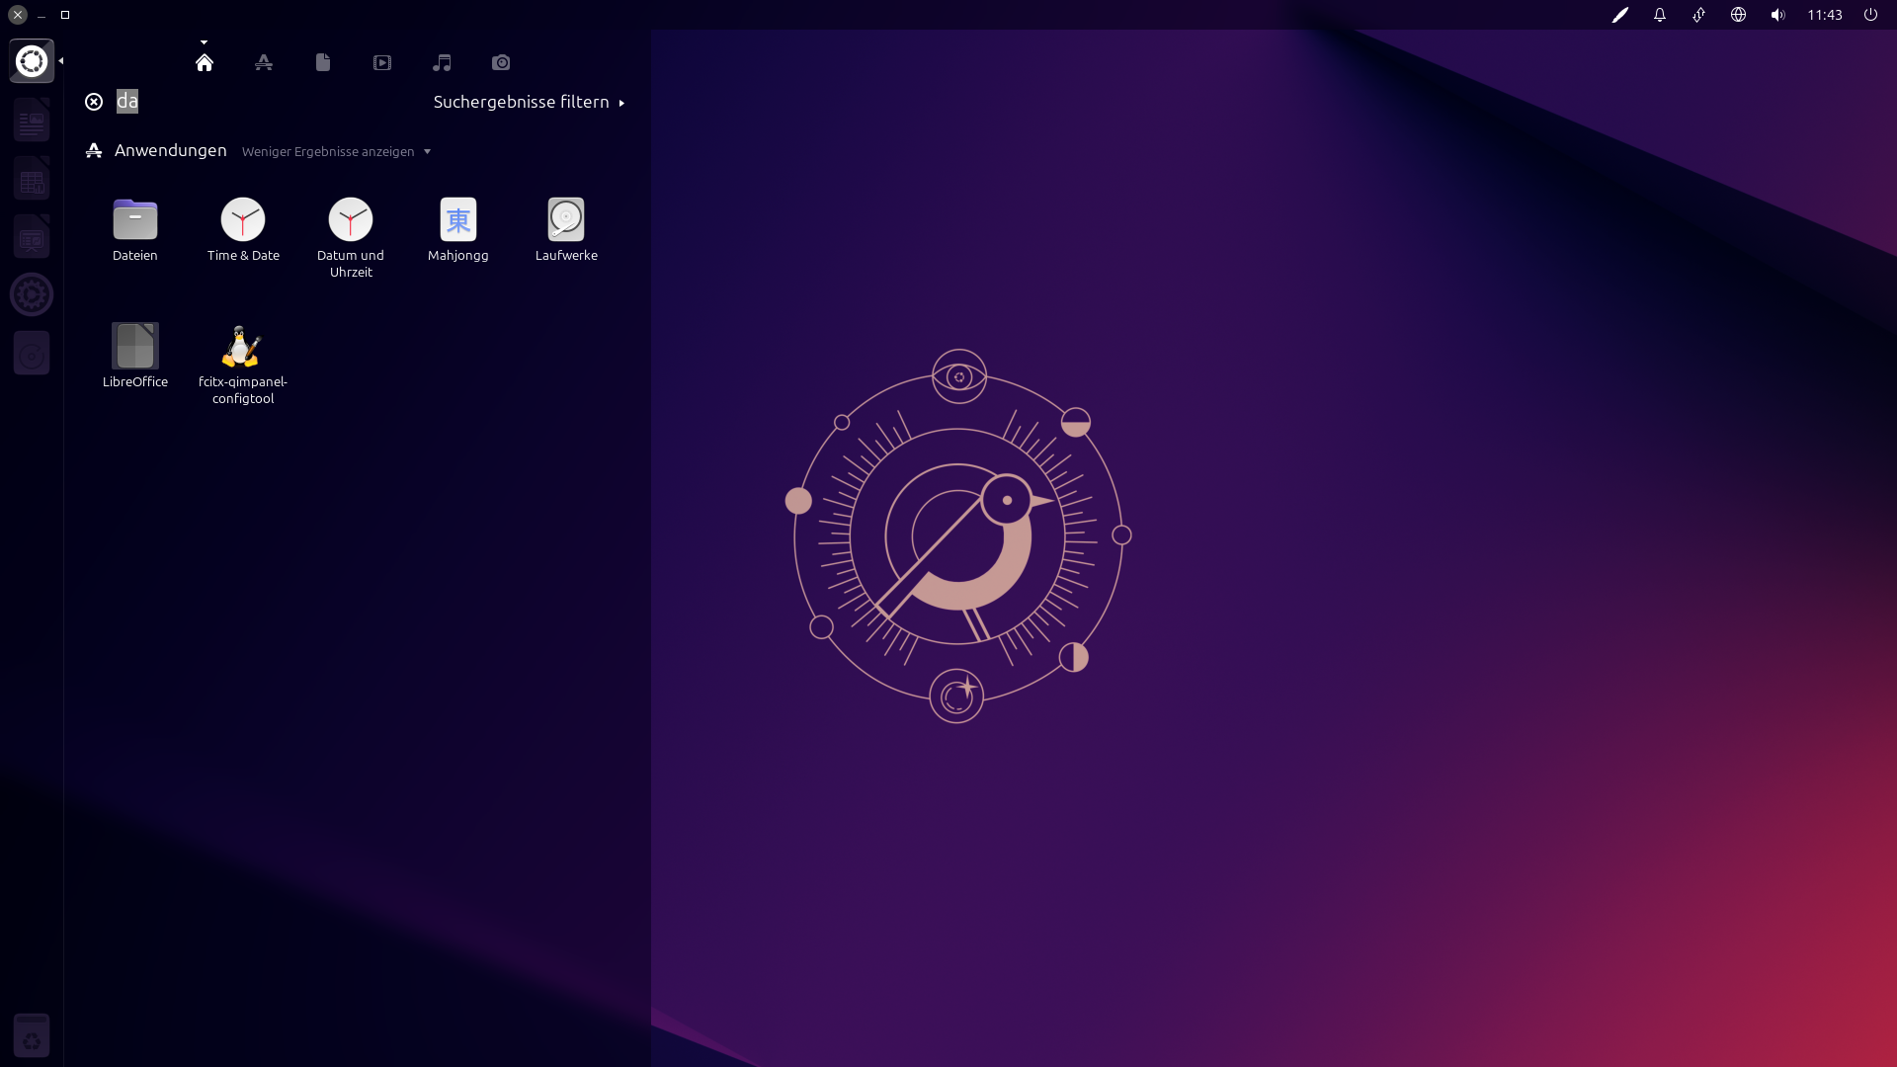Open the Photos lens tab

(x=501, y=63)
